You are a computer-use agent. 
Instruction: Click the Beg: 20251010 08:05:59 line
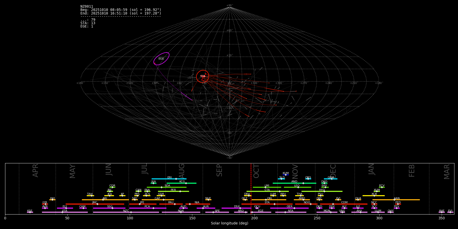point(121,10)
